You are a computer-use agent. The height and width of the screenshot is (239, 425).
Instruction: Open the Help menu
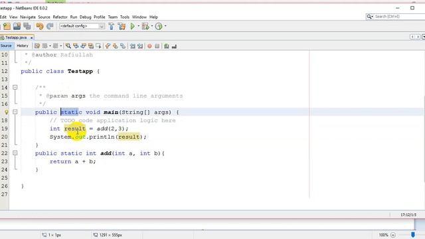(x=153, y=17)
